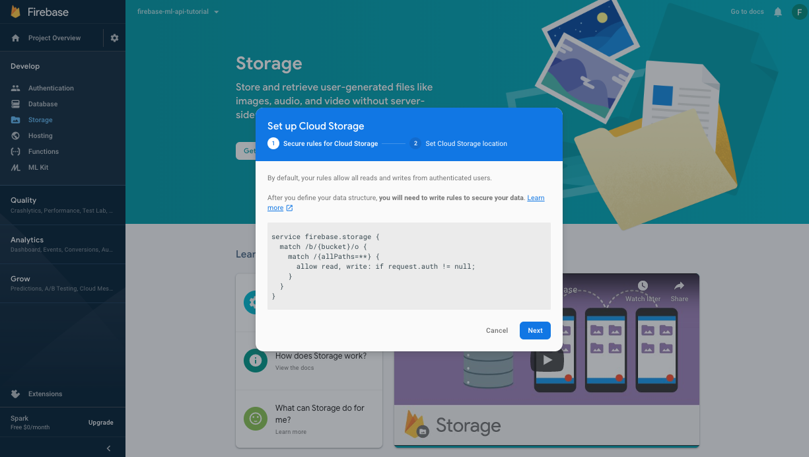Screen dimensions: 809x457
Task: Click the info icon beside 'How does Storage work?'
Action: 256,361
